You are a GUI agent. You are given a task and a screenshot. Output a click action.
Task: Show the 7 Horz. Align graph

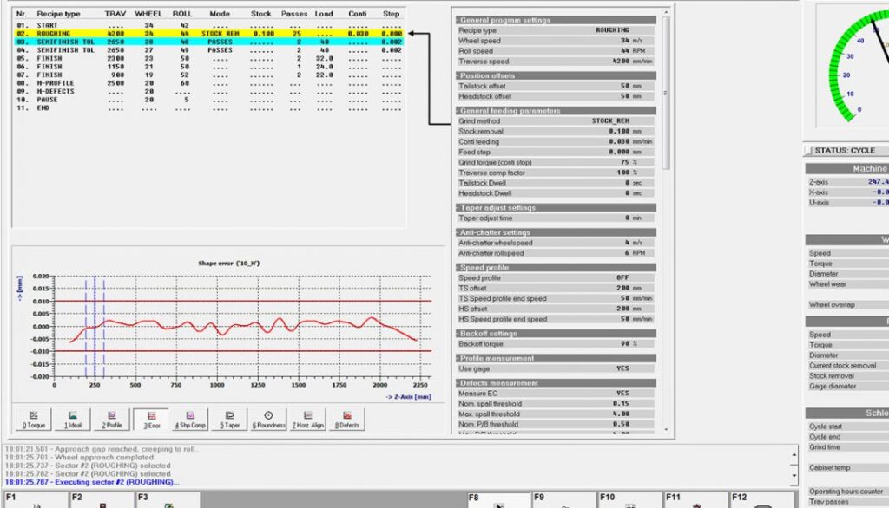[x=307, y=420]
